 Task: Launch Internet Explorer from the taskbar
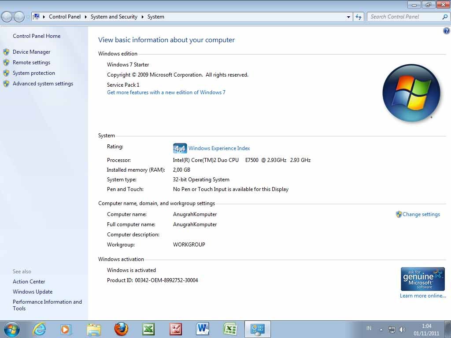(x=39, y=329)
